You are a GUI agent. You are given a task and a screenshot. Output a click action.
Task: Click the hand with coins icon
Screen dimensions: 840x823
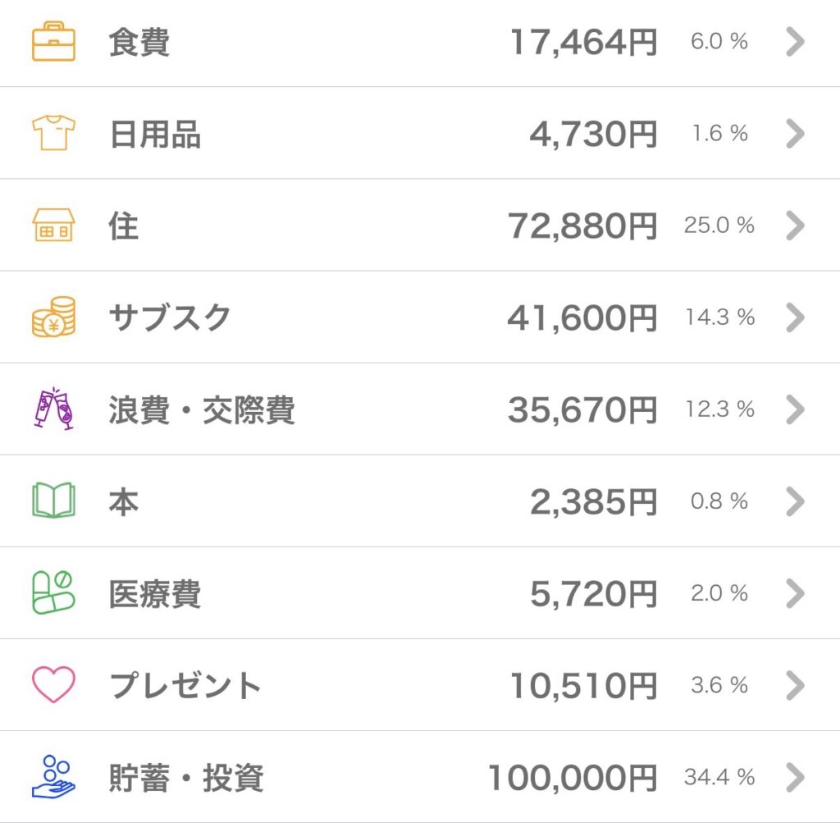point(53,776)
